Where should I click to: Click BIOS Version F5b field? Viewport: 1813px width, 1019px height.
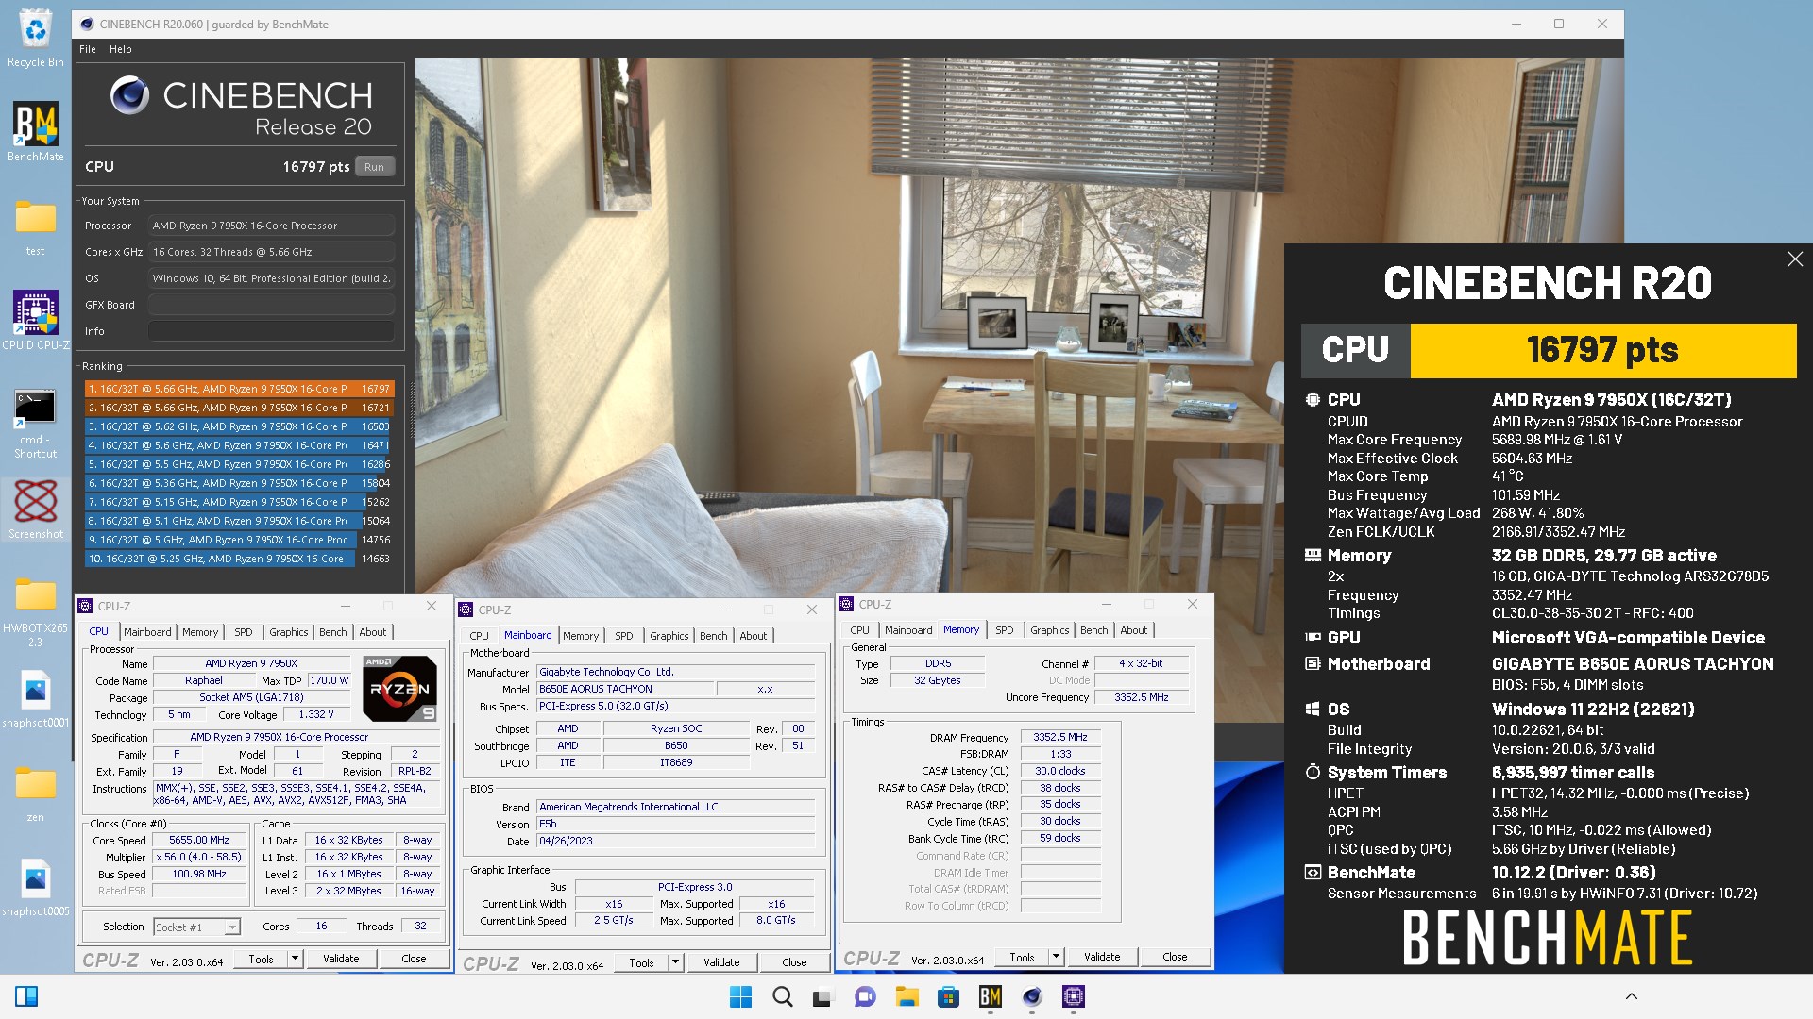pyautogui.click(x=676, y=824)
